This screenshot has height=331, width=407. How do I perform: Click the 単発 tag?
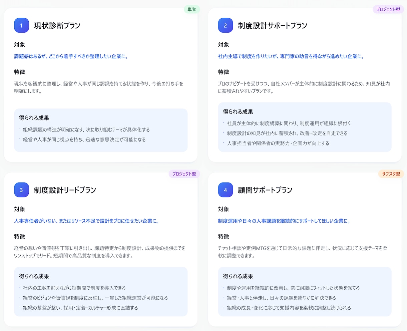point(192,9)
